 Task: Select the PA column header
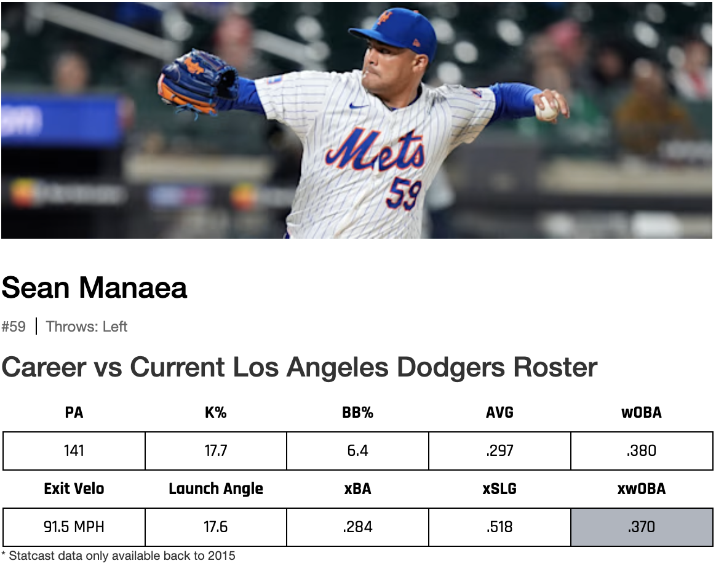pyautogui.click(x=74, y=413)
